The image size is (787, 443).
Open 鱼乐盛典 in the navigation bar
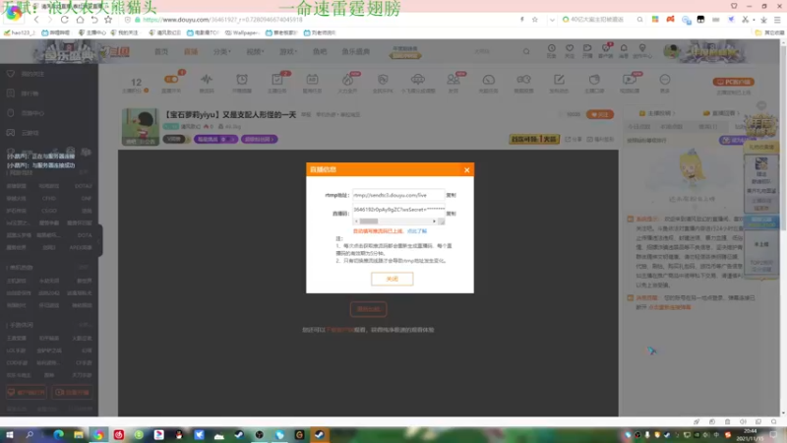[x=356, y=52]
